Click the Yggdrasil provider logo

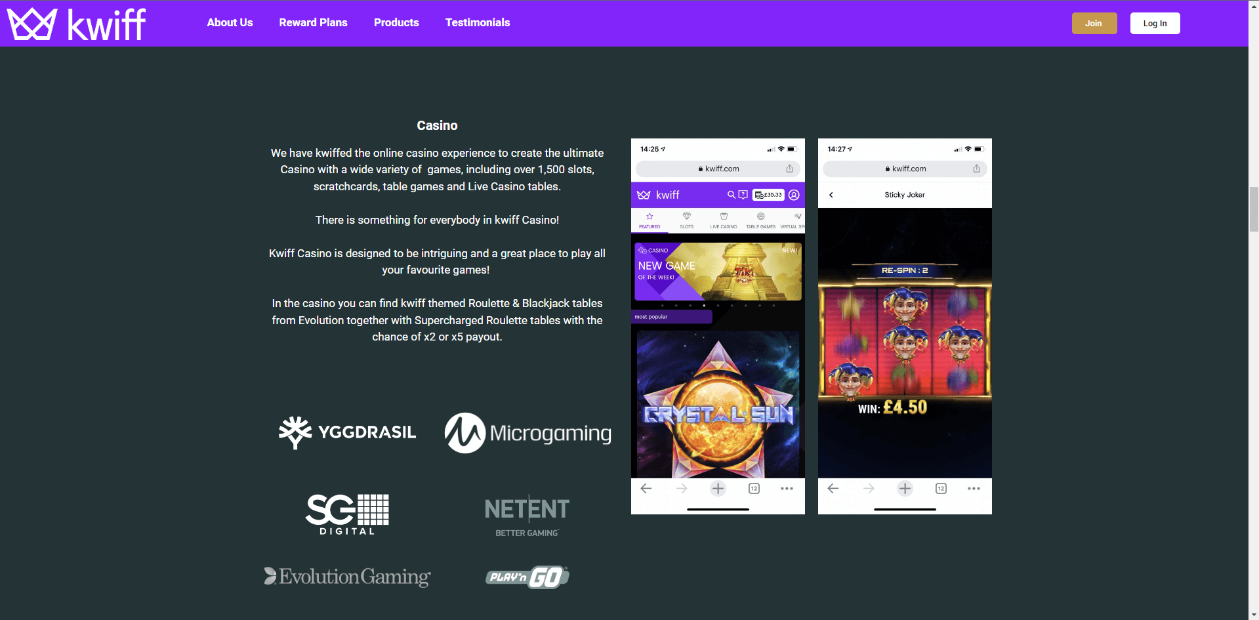[348, 432]
